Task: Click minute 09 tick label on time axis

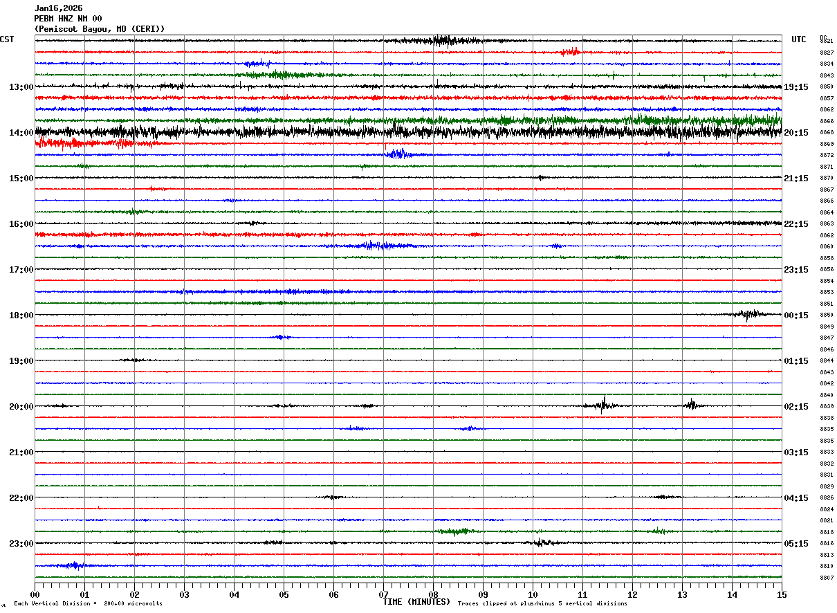Action: tap(483, 595)
